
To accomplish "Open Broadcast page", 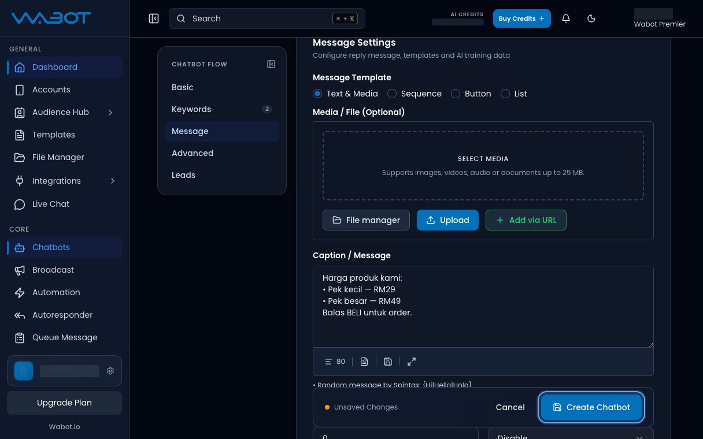I will tap(64, 270).
